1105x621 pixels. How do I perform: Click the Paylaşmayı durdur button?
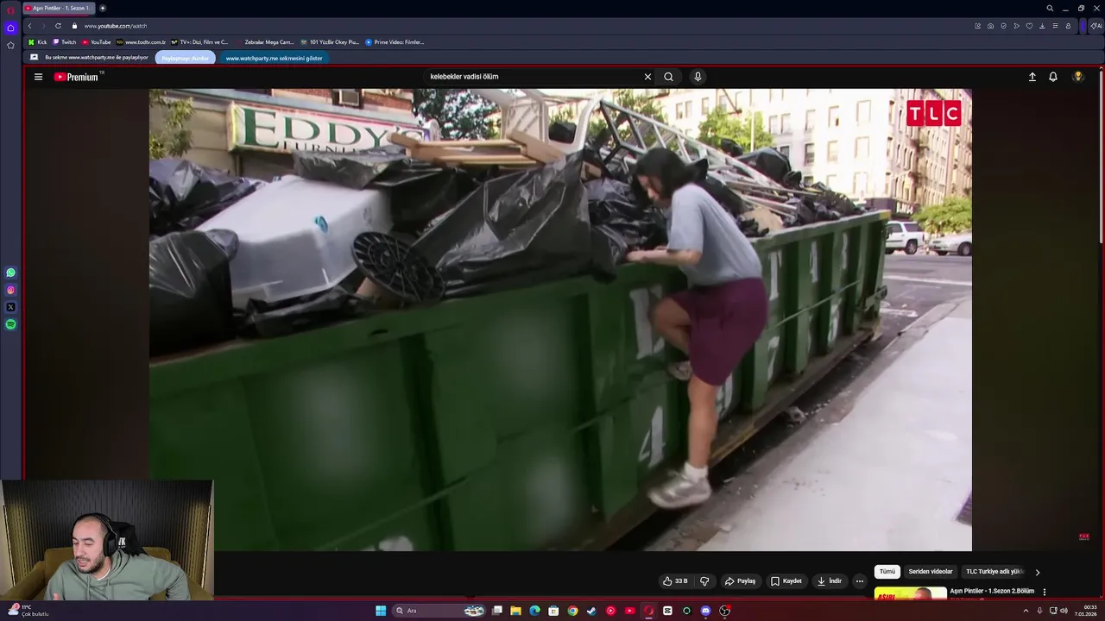click(186, 58)
